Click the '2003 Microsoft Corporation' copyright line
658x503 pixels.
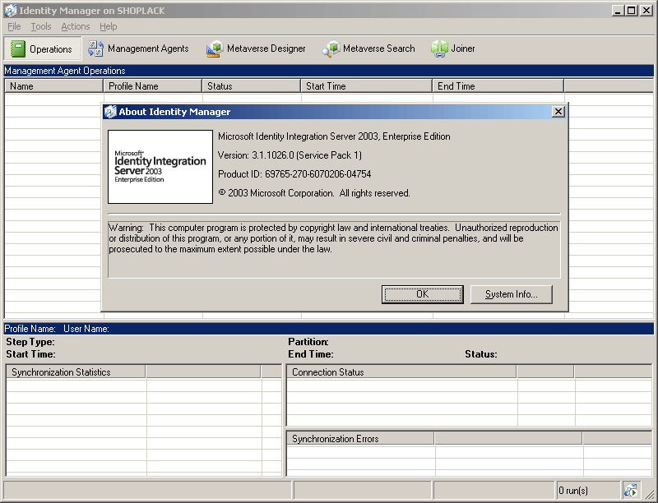coord(314,193)
